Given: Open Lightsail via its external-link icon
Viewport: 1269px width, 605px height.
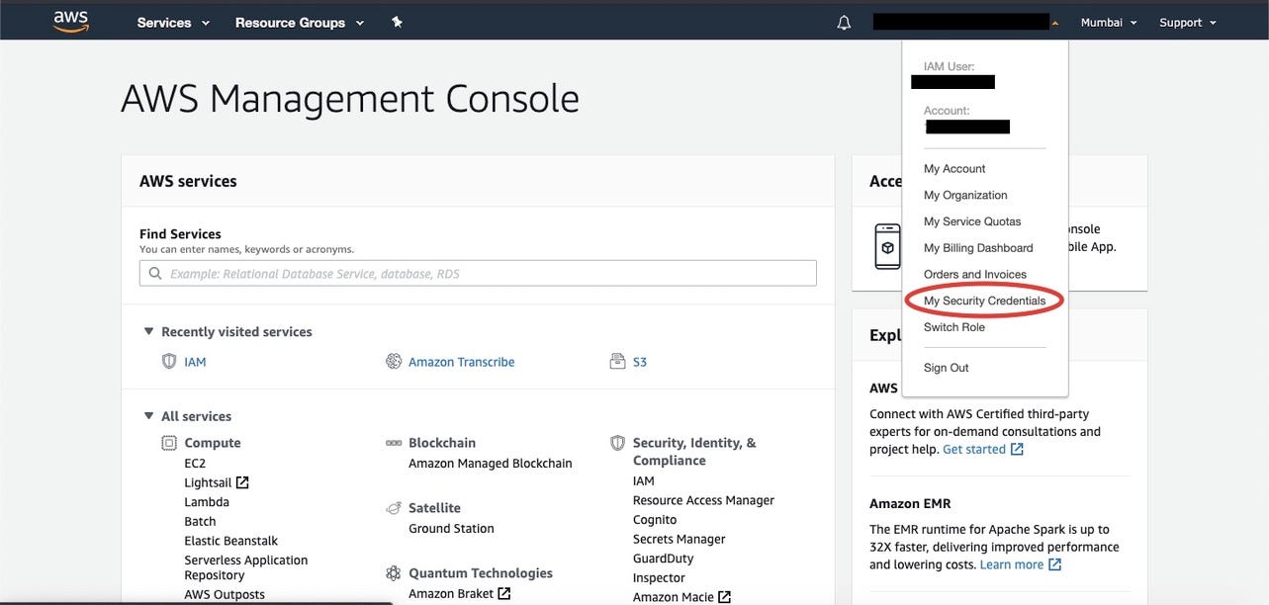Looking at the screenshot, I should 240,481.
